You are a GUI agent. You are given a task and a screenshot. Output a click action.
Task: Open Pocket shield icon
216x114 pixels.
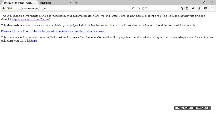pos(205,8)
